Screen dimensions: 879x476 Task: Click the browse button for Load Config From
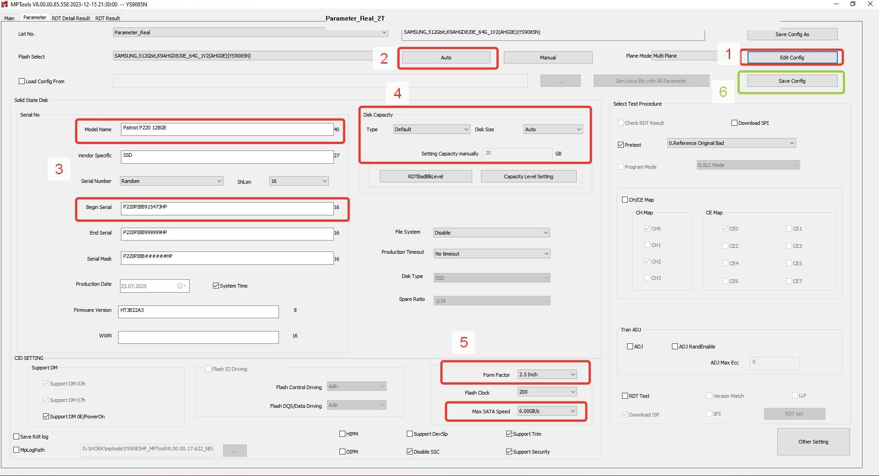coord(560,81)
